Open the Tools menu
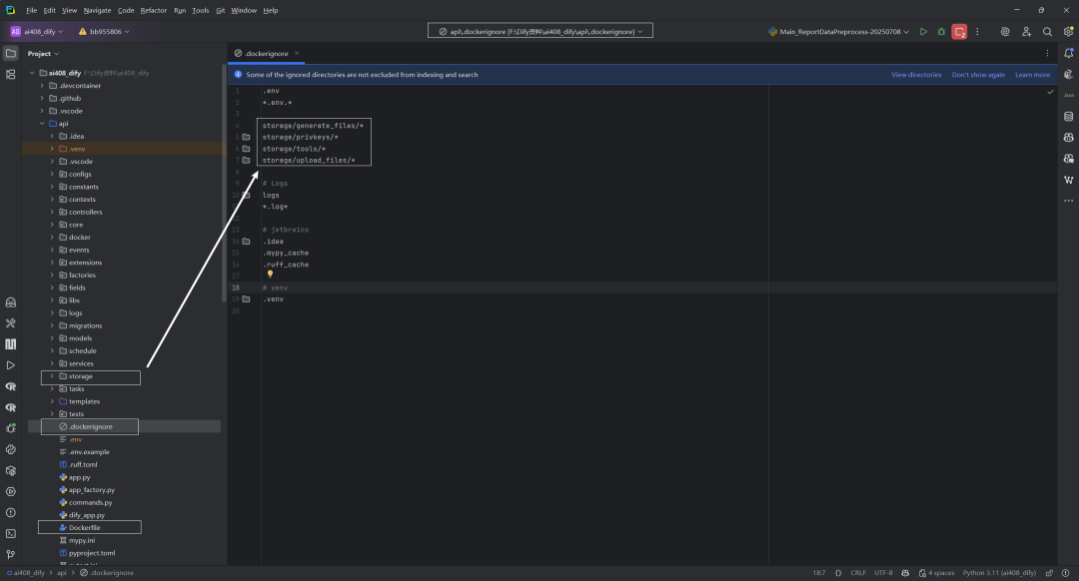Screen dimensions: 1079x581 coord(200,10)
